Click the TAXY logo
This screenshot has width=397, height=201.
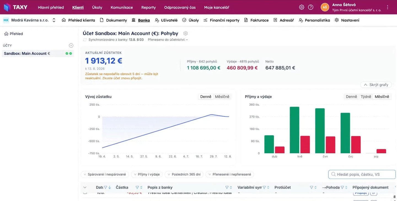(15, 7)
